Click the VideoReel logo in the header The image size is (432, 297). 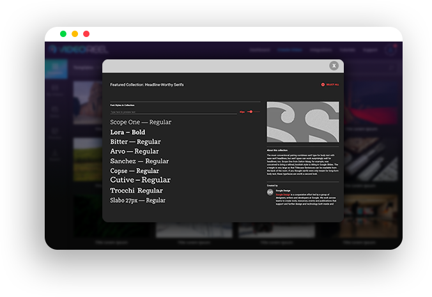point(78,50)
